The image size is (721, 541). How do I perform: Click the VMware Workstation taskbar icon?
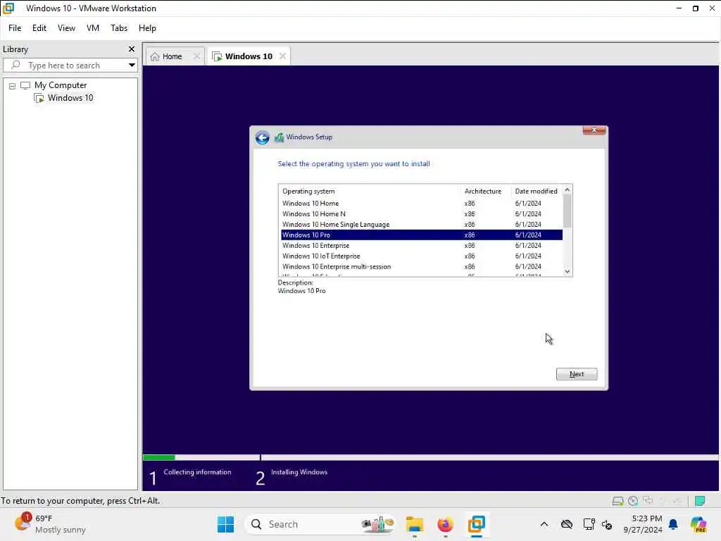477,524
